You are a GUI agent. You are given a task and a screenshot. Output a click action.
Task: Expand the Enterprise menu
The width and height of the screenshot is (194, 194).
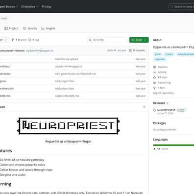[30, 6]
